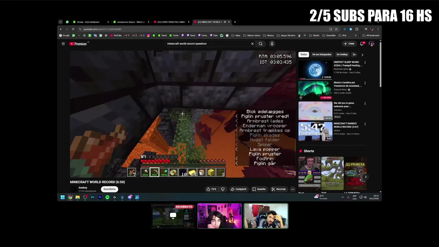Open Spotify from the taskbar
This screenshot has width=439, height=247.
click(107, 197)
